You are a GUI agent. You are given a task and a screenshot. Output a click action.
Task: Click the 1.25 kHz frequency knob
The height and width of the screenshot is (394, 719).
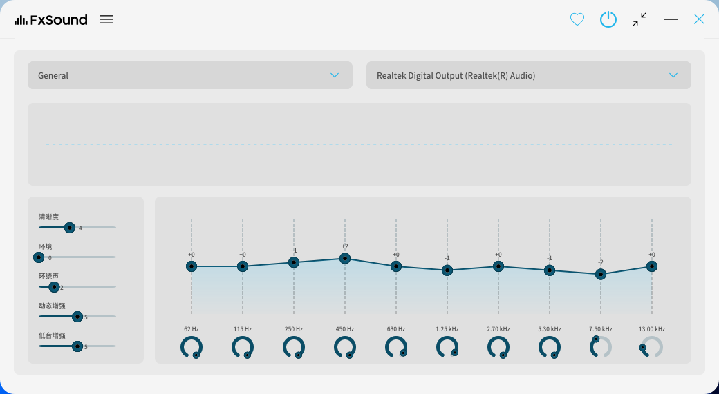coord(447,347)
